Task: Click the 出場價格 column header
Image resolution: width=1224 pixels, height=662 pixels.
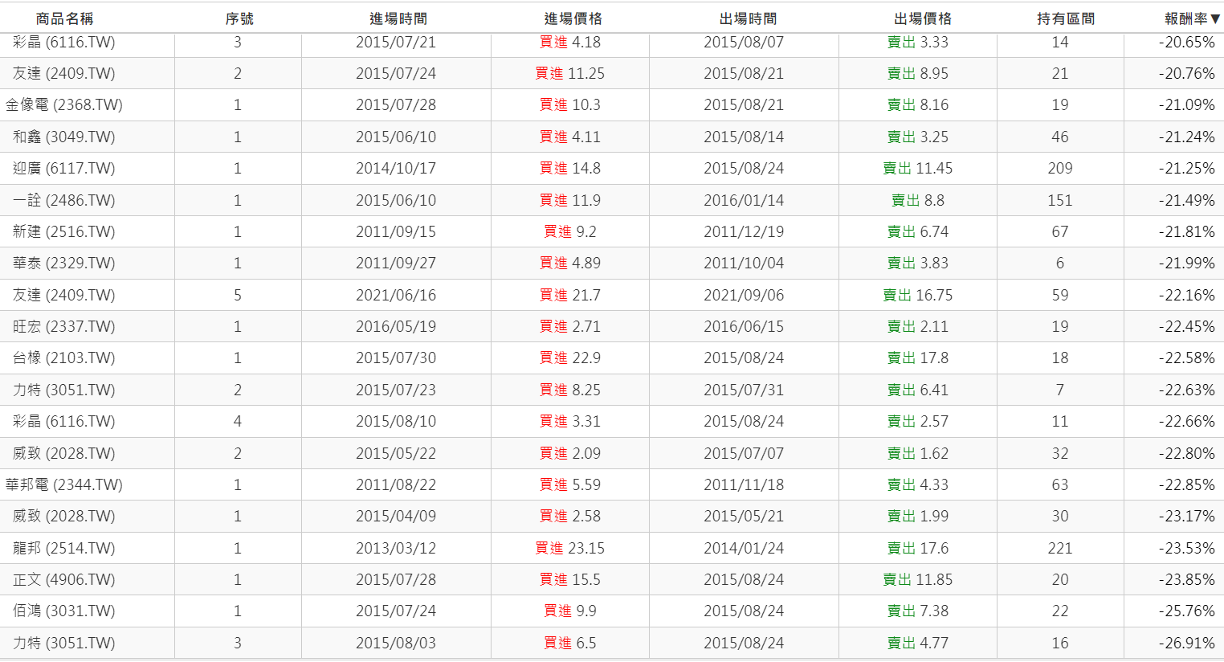Action: click(922, 18)
